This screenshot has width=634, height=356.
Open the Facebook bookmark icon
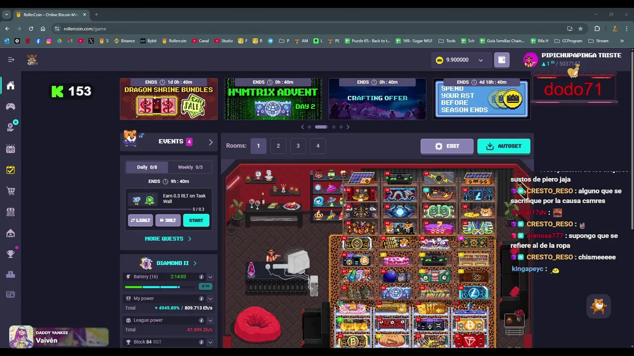(38, 41)
